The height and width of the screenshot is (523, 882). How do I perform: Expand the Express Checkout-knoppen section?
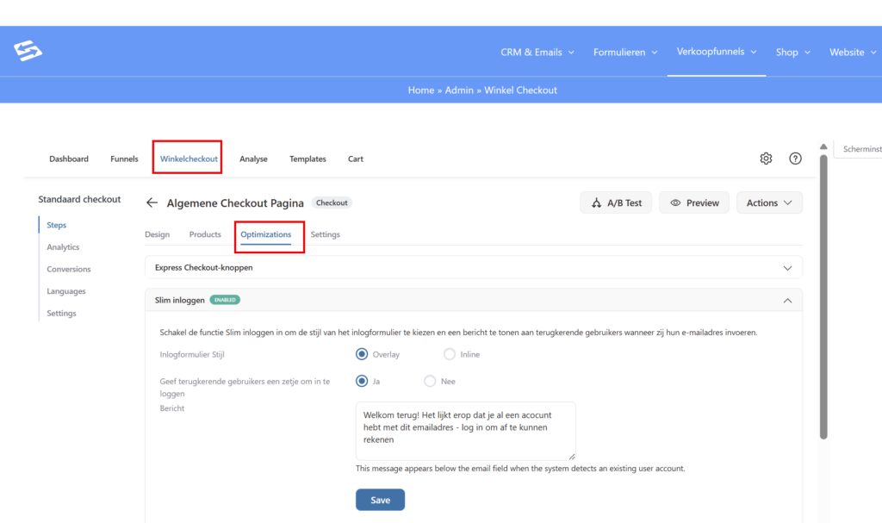point(786,268)
